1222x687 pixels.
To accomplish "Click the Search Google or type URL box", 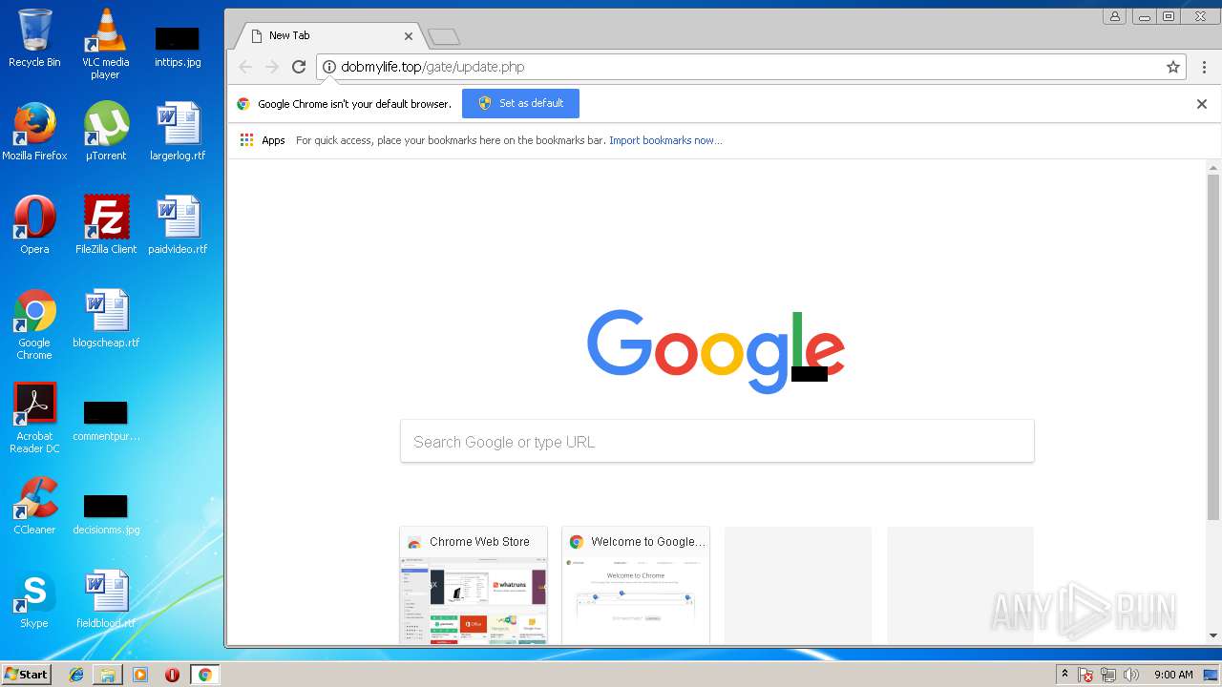I will [717, 442].
